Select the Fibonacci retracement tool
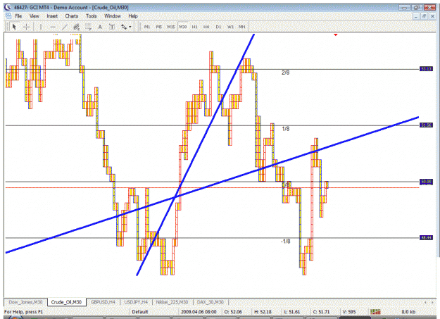This screenshot has width=440, height=319. [x=88, y=27]
